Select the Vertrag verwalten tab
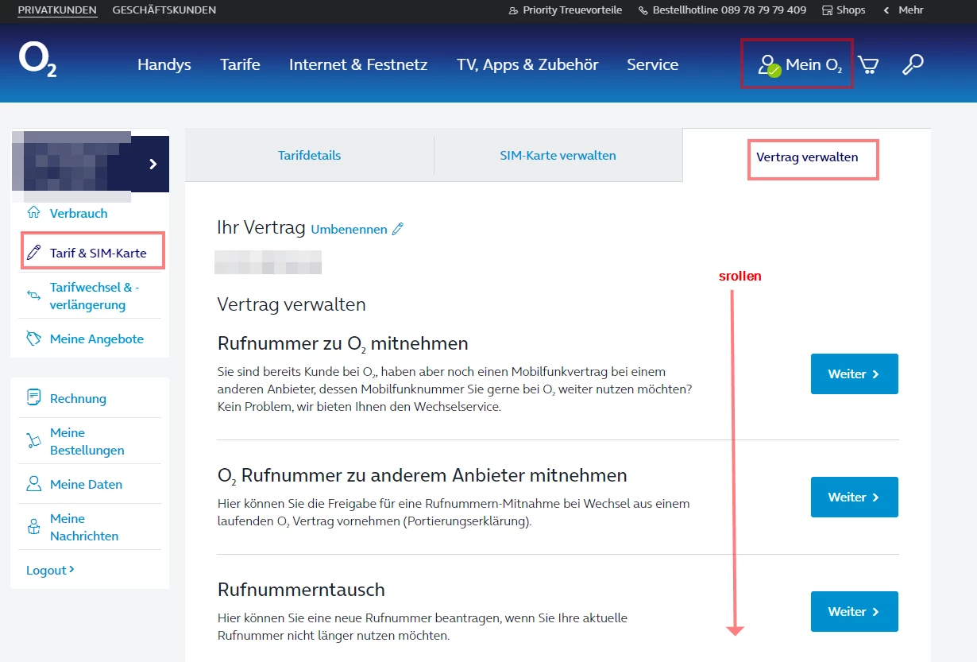Viewport: 977px width, 662px height. point(807,157)
